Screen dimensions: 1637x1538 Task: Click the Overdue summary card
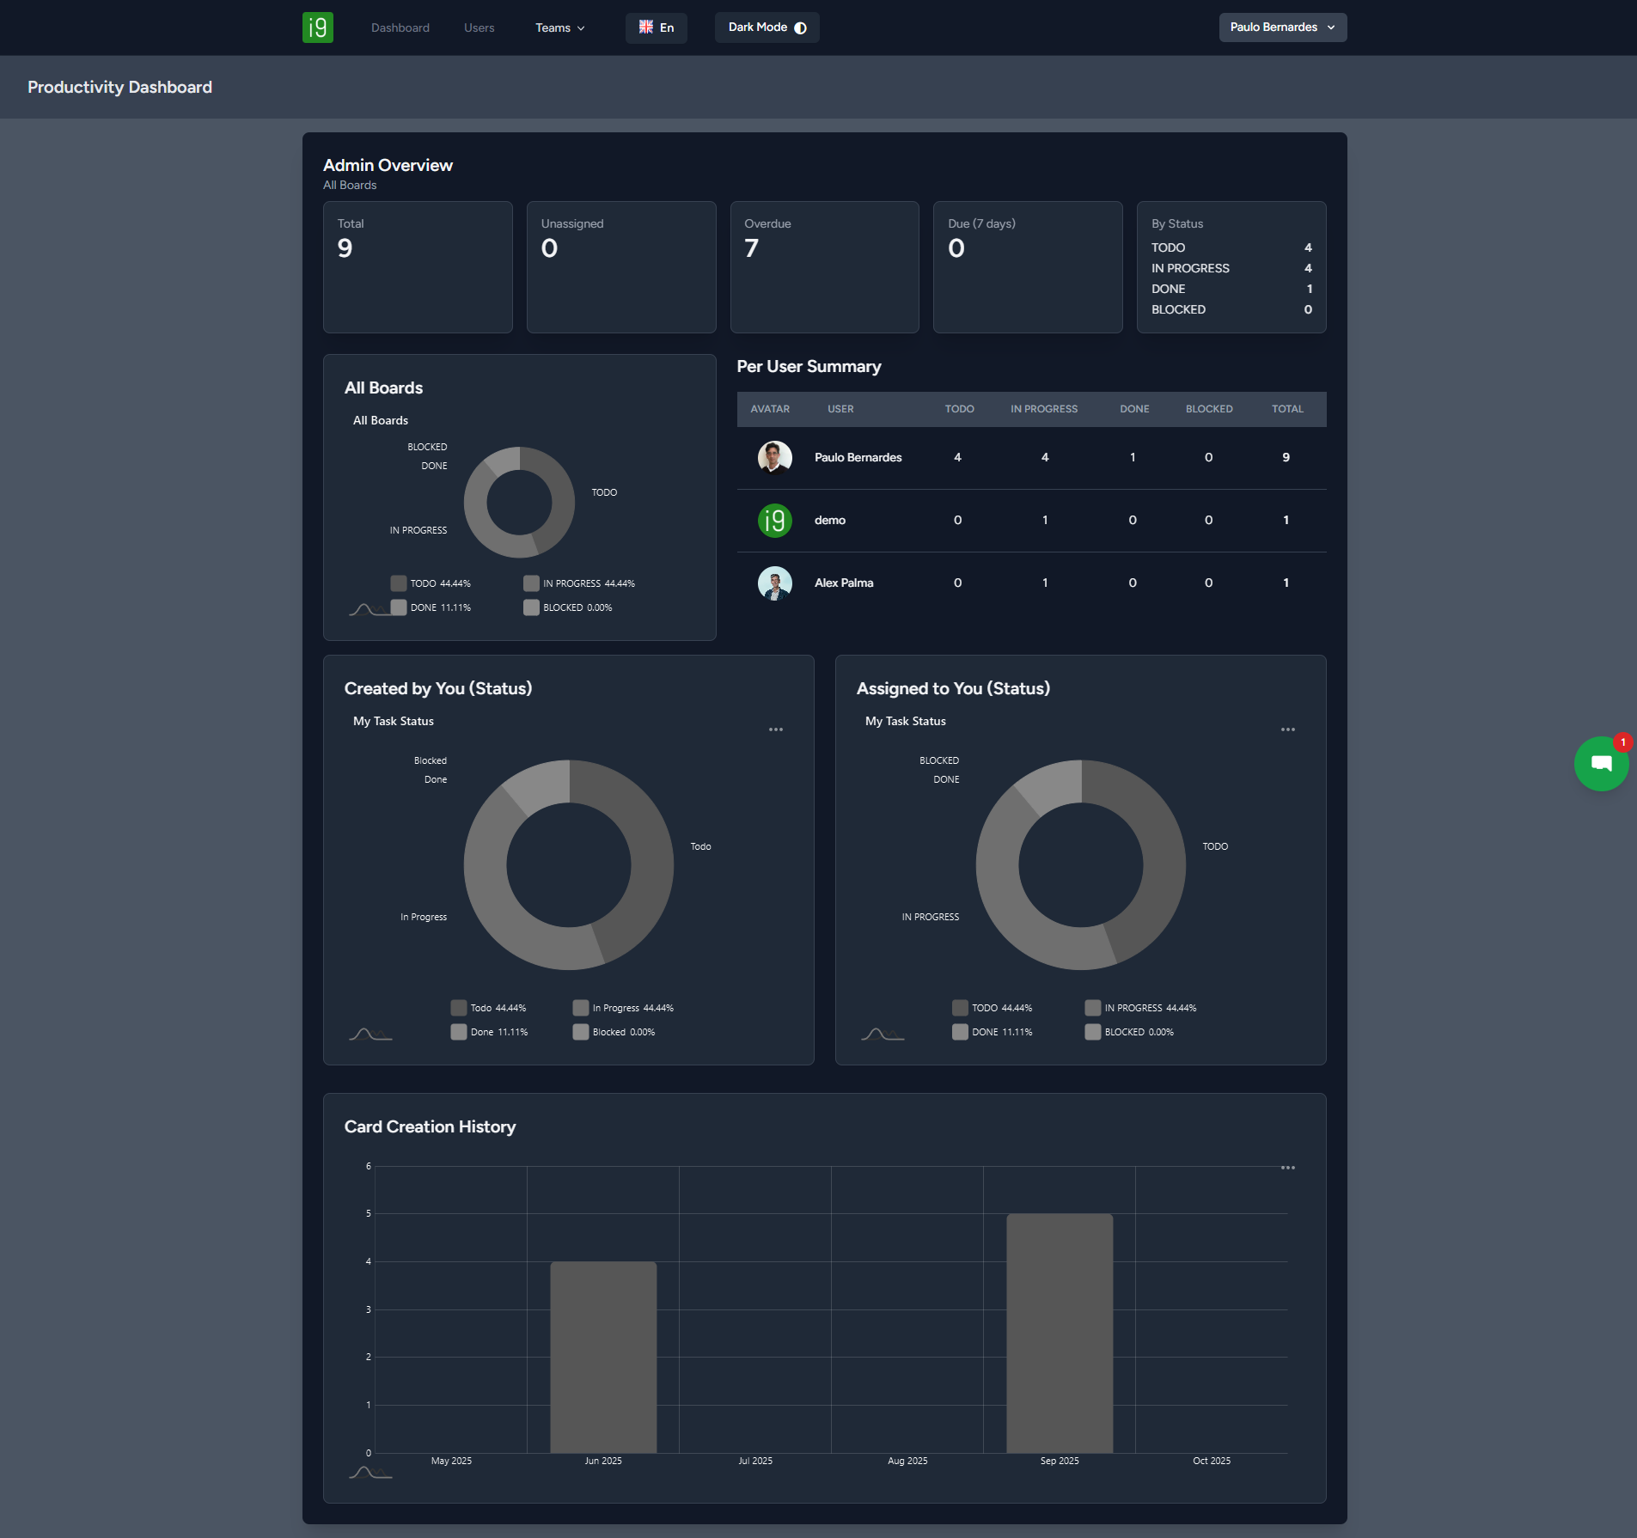tap(824, 266)
